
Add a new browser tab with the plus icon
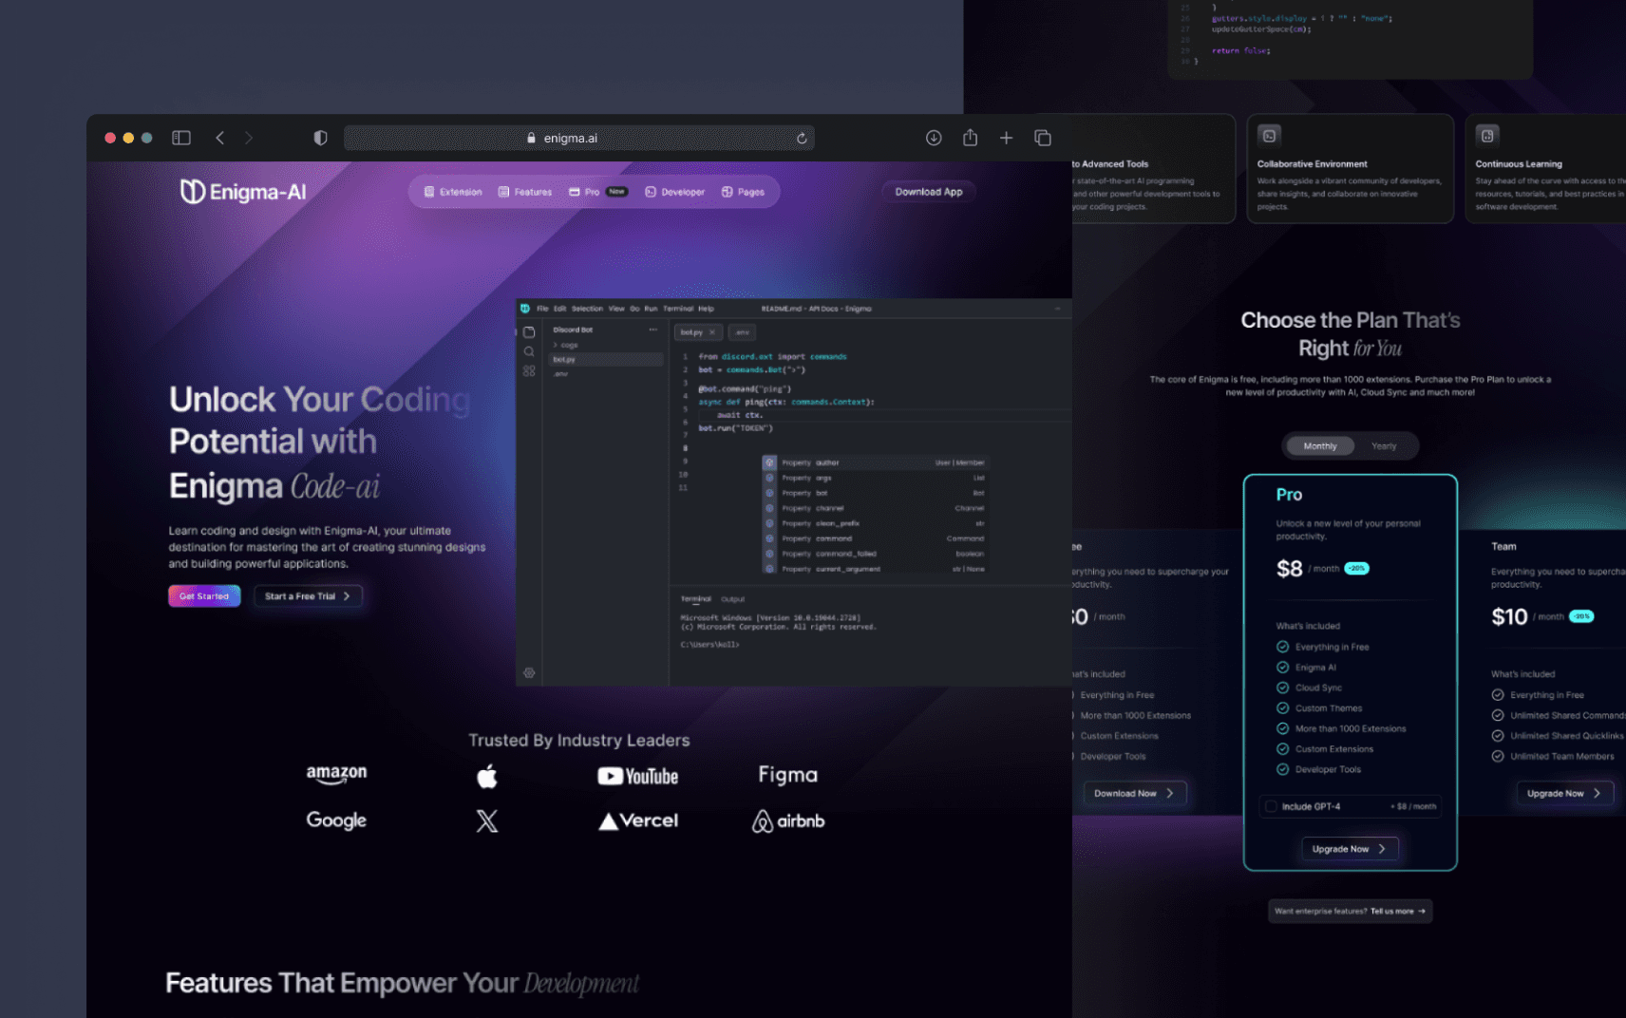pyautogui.click(x=1006, y=138)
